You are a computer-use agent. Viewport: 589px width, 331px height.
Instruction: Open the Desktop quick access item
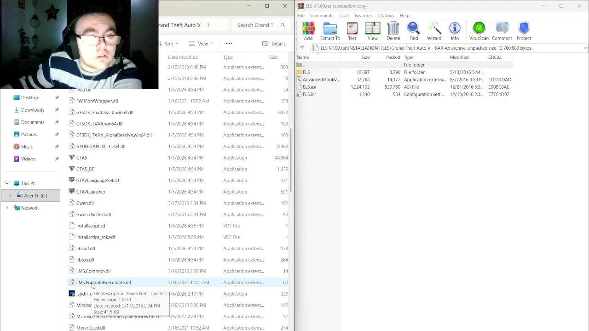29,97
